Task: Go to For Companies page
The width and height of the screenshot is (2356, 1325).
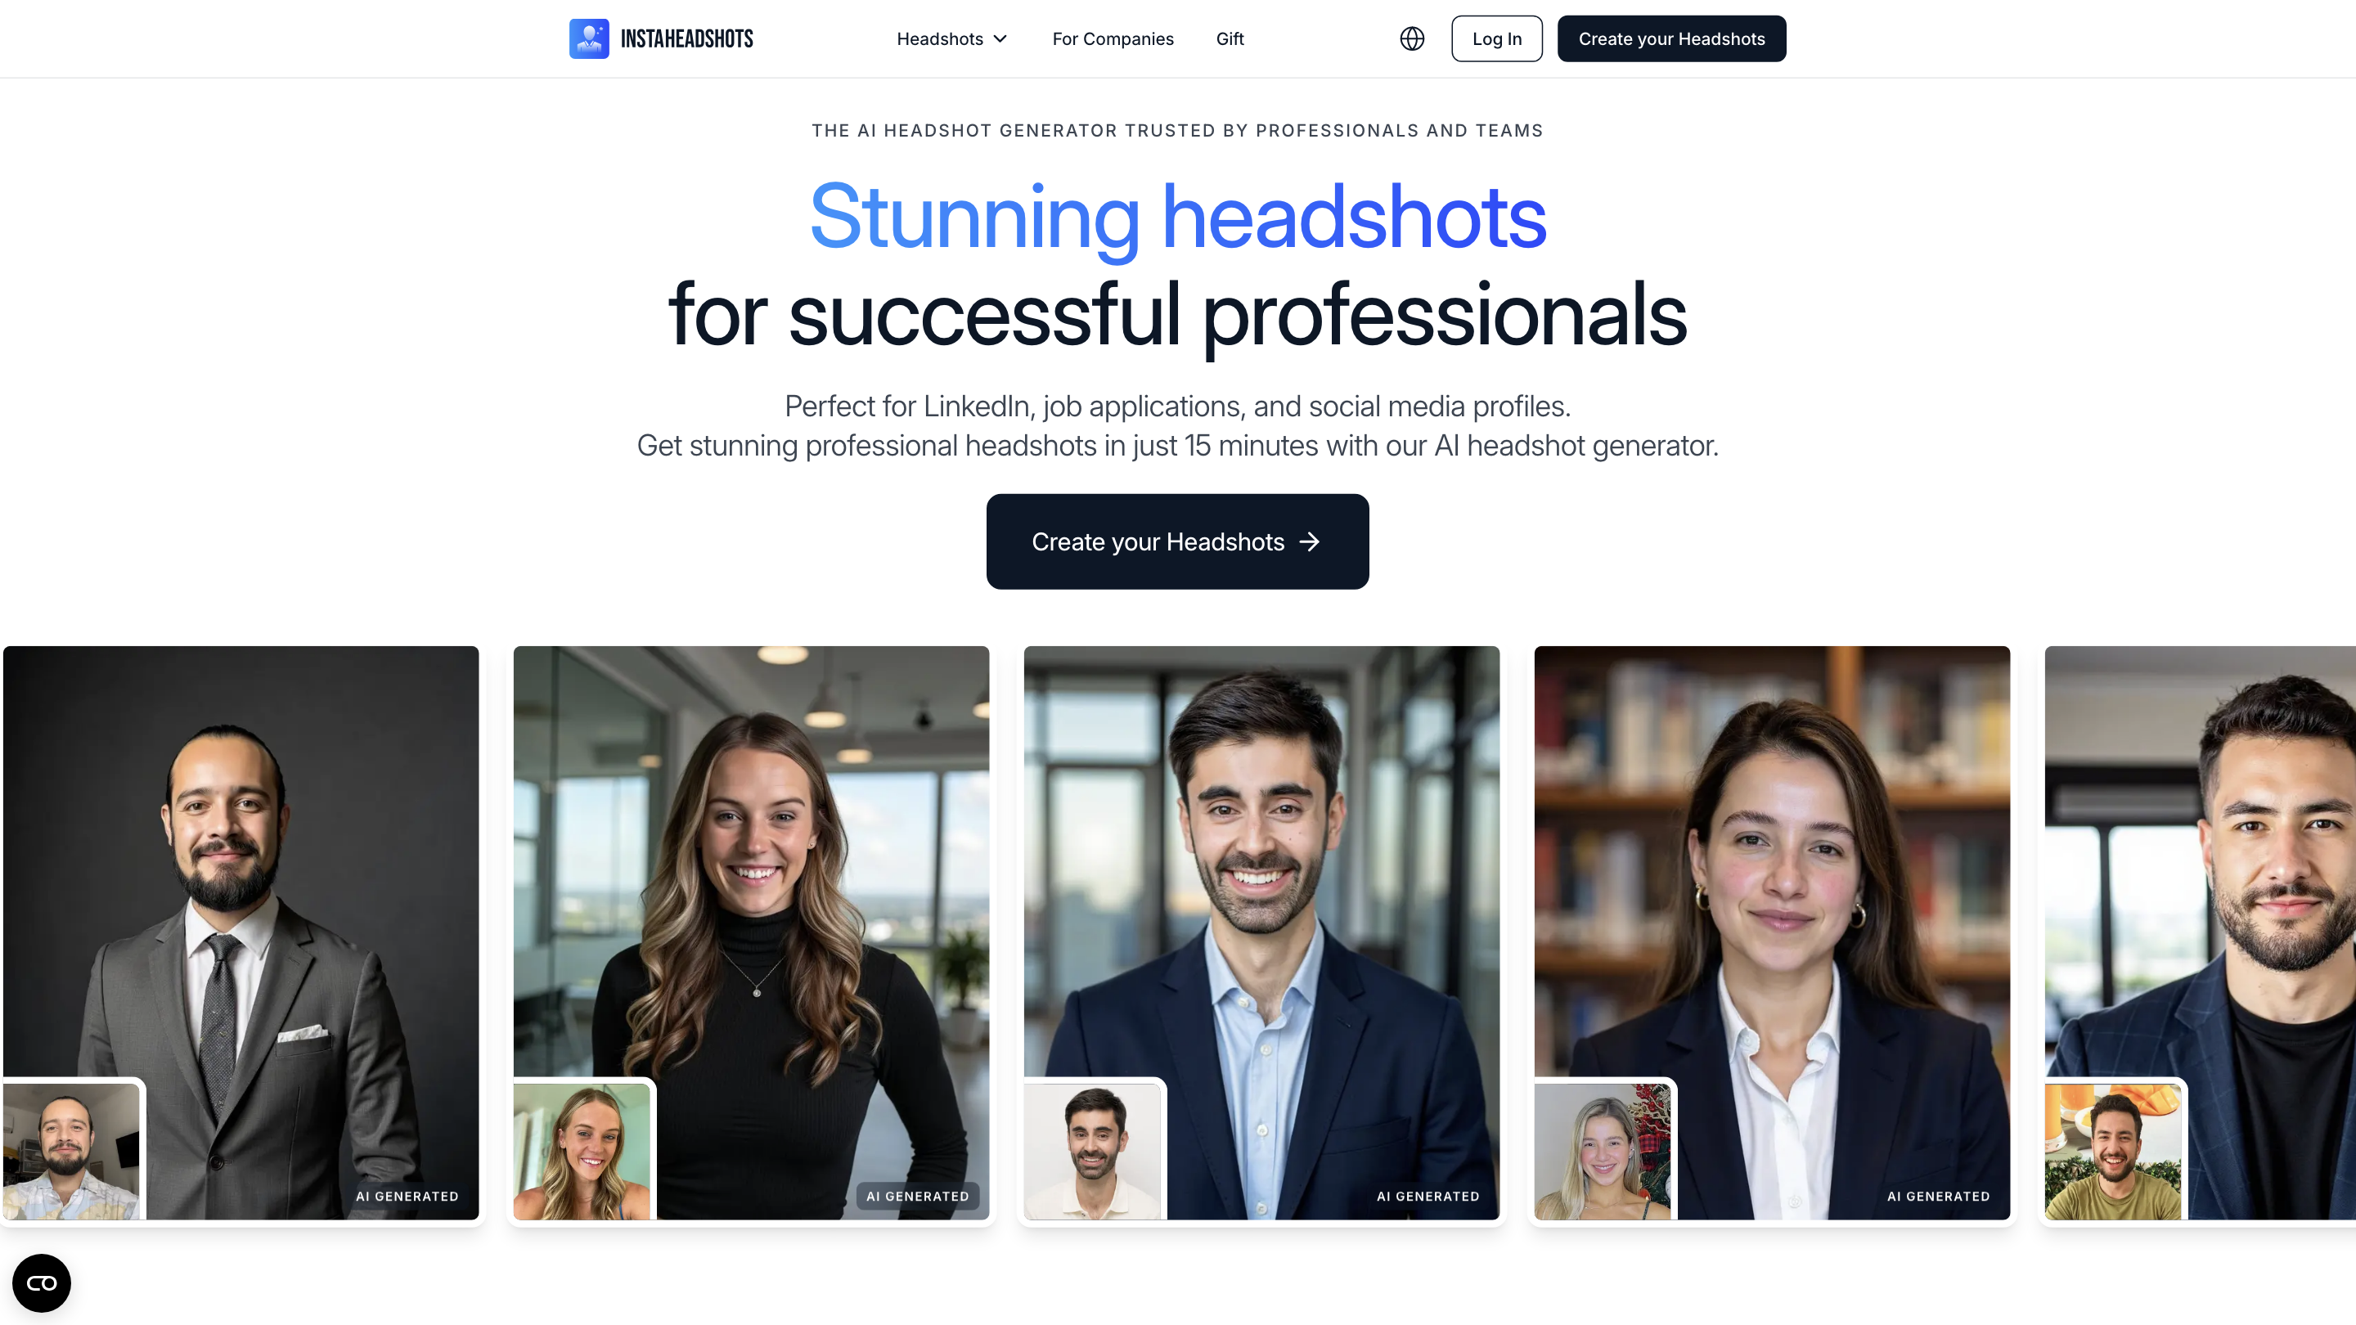Action: 1113,38
